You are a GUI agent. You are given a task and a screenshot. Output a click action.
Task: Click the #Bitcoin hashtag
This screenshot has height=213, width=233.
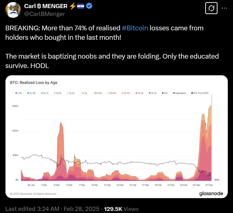pos(135,28)
